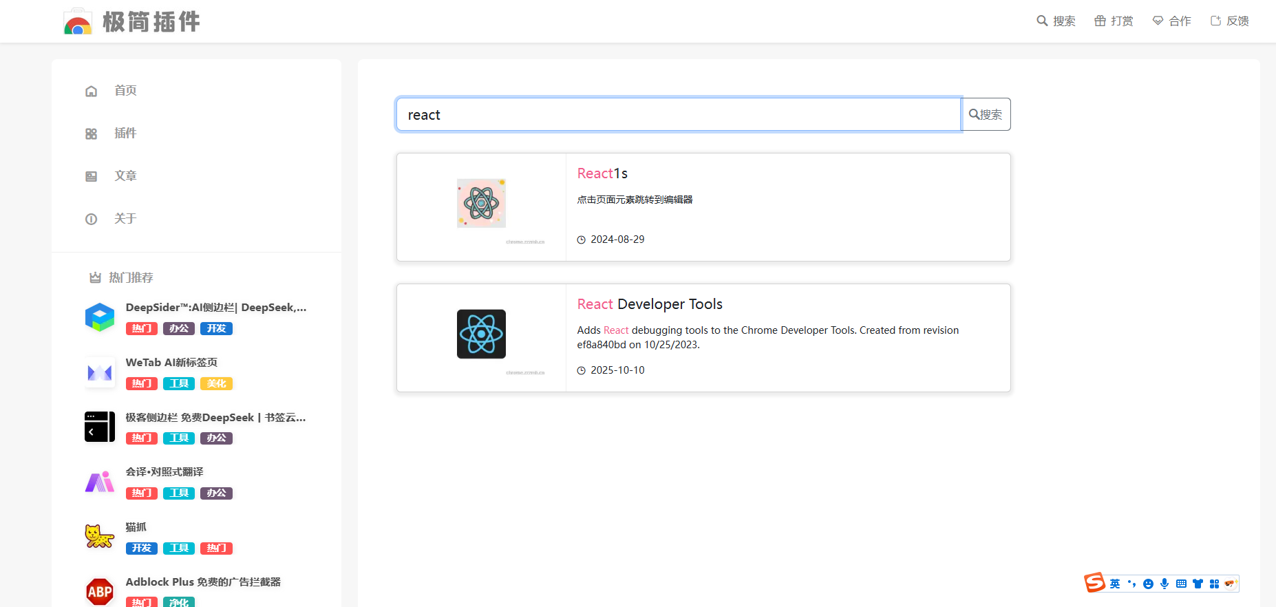Click the 工具 tag under 会译
This screenshot has width=1276, height=607.
coord(179,493)
